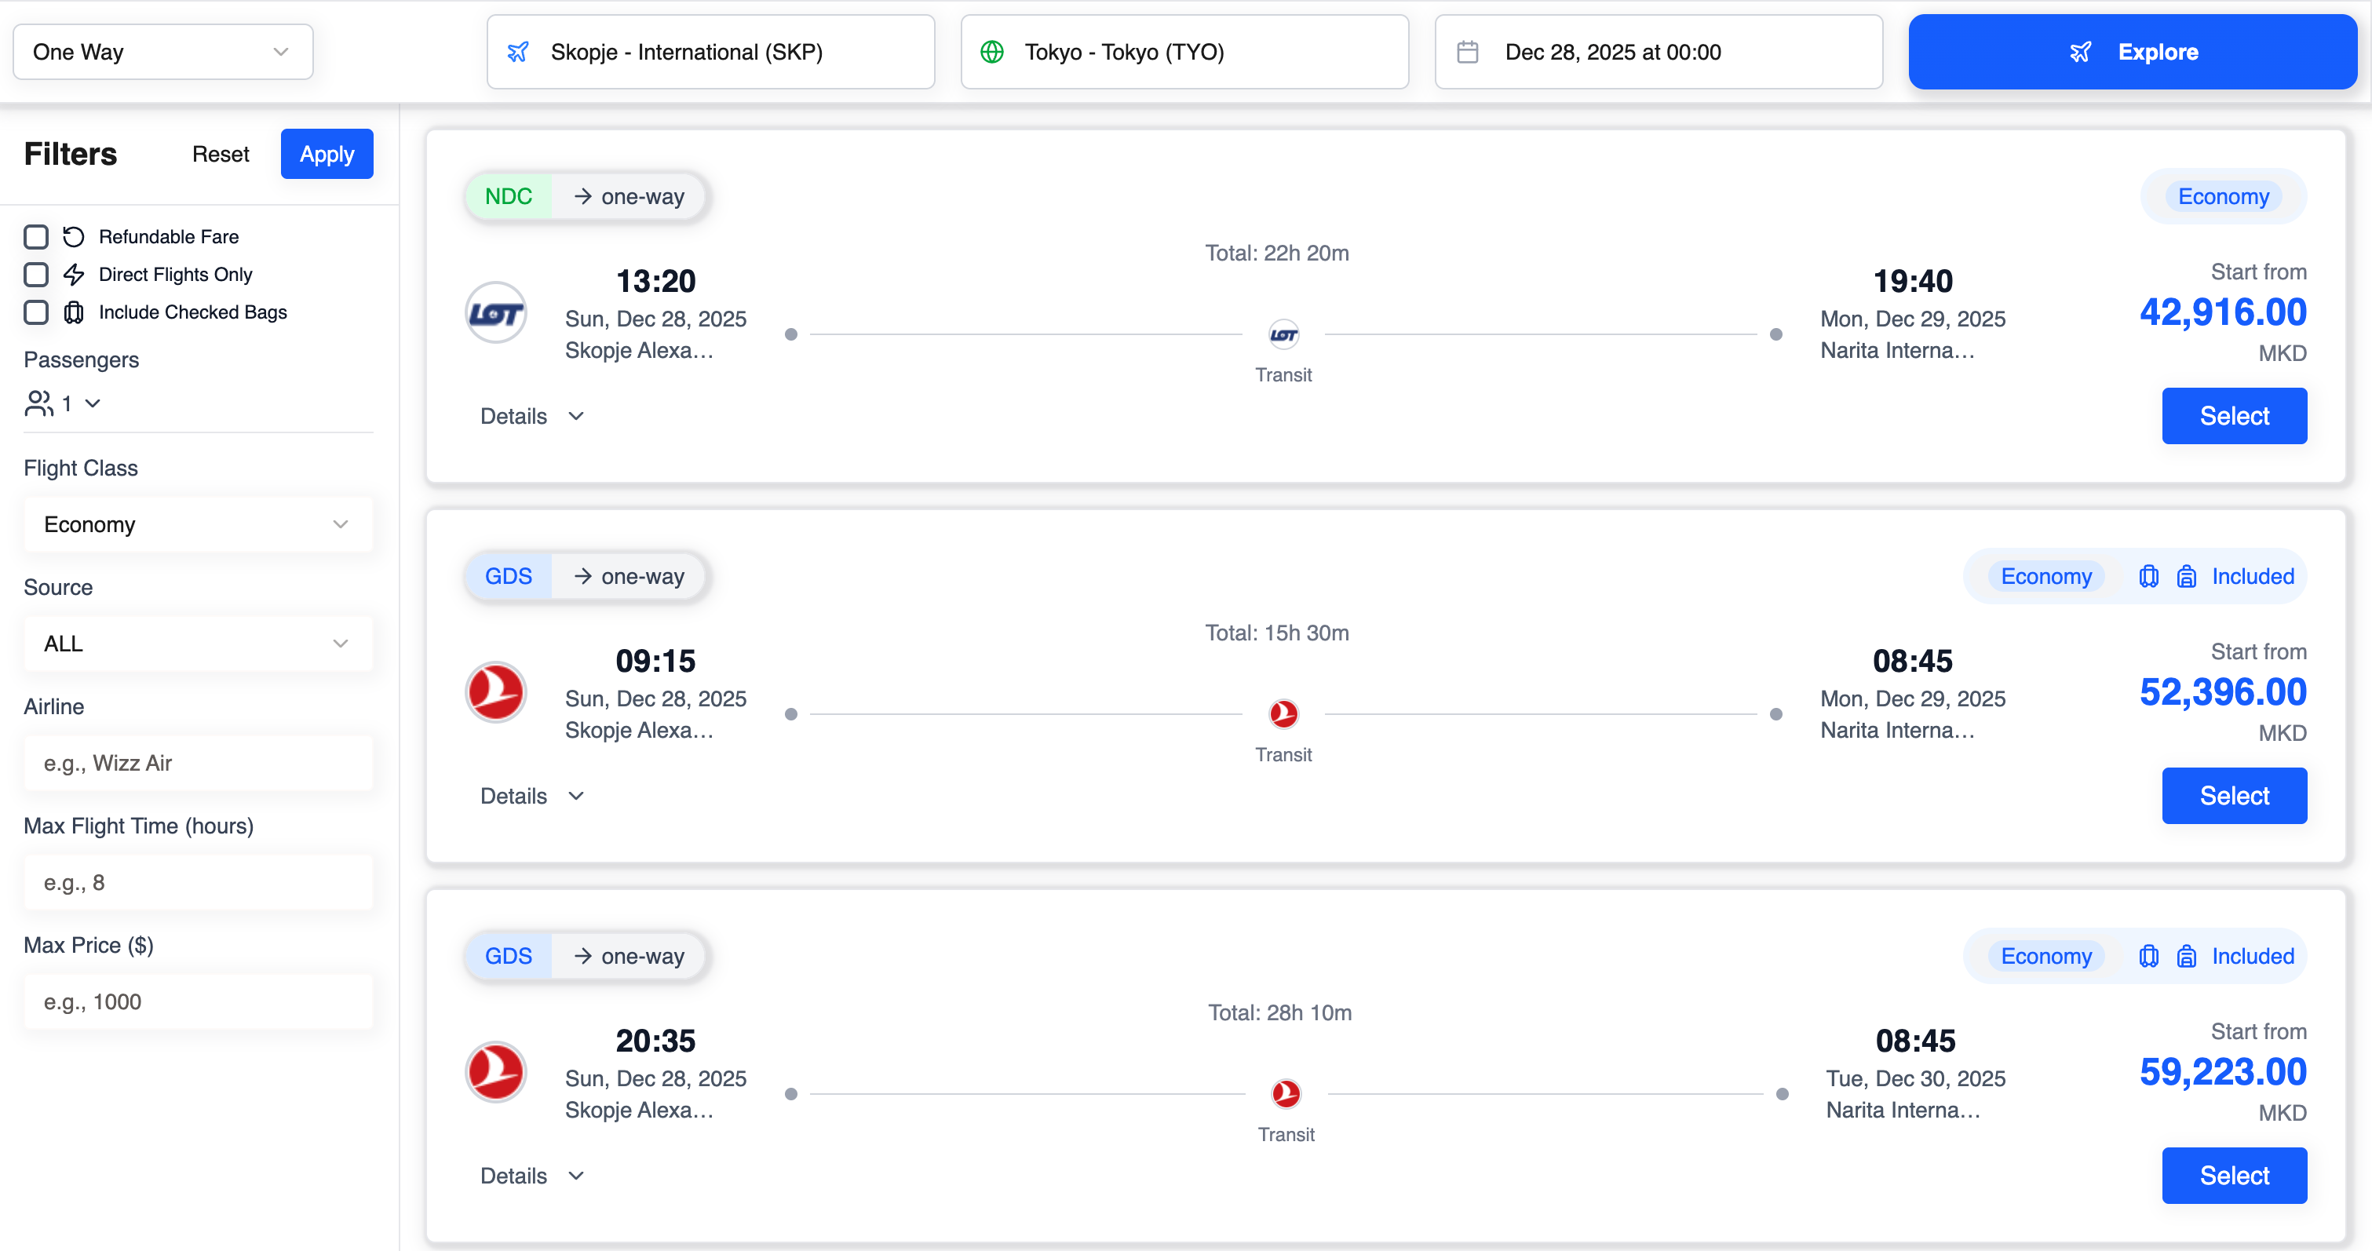The height and width of the screenshot is (1251, 2372).
Task: Click backpack icon on 52,396.00 flight
Action: [x=2187, y=576]
